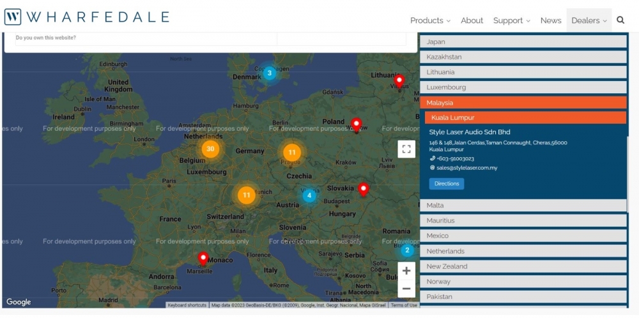Expand the Malta dealers row

(x=523, y=205)
